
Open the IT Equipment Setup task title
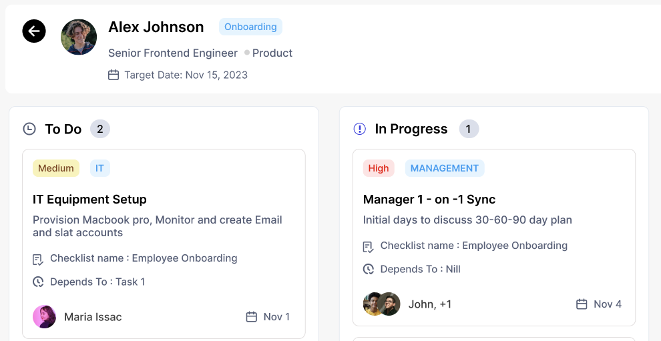click(x=89, y=200)
